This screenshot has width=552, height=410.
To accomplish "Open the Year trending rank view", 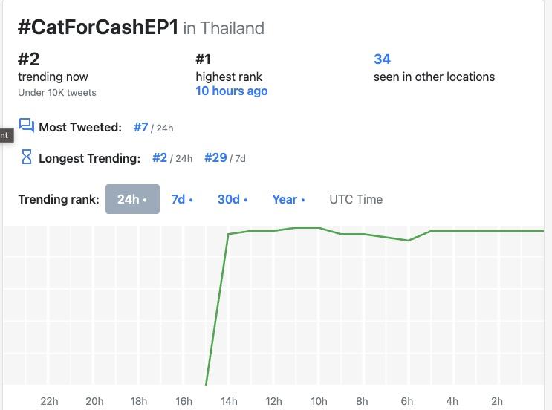I will 288,199.
